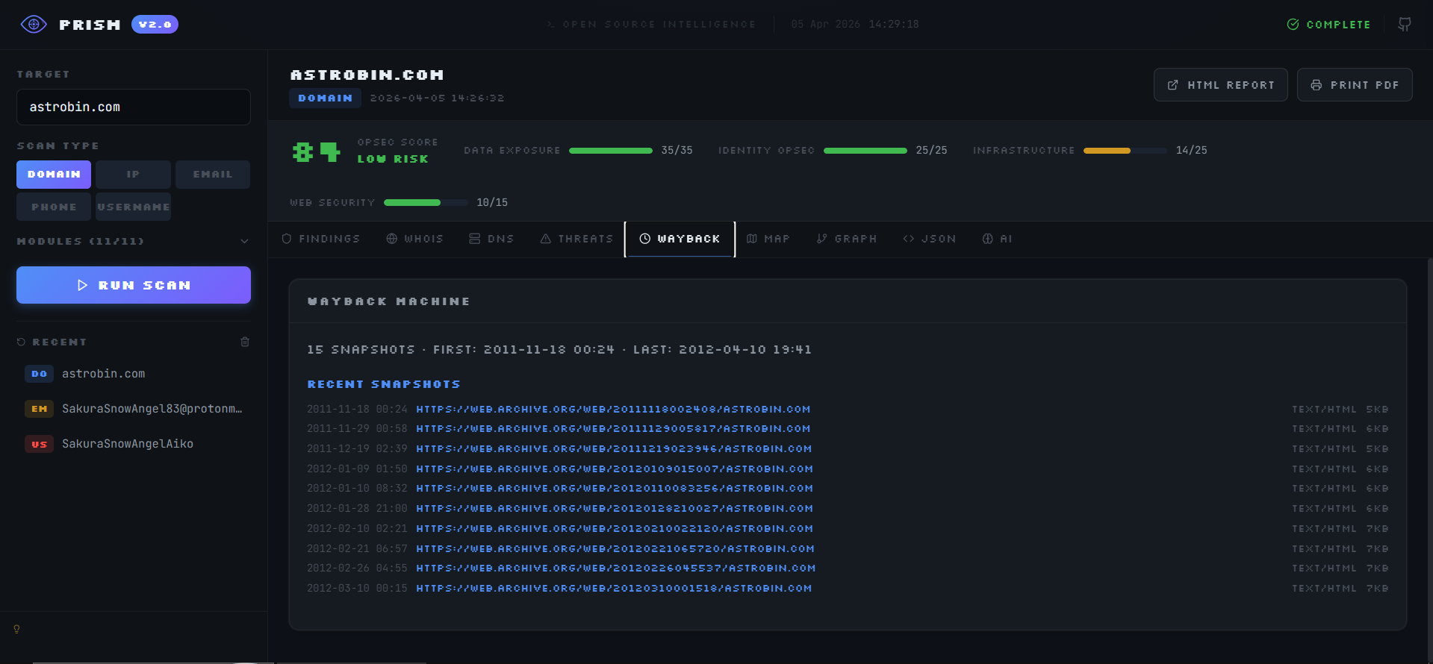Expand the Modules (11/11) section

[133, 241]
